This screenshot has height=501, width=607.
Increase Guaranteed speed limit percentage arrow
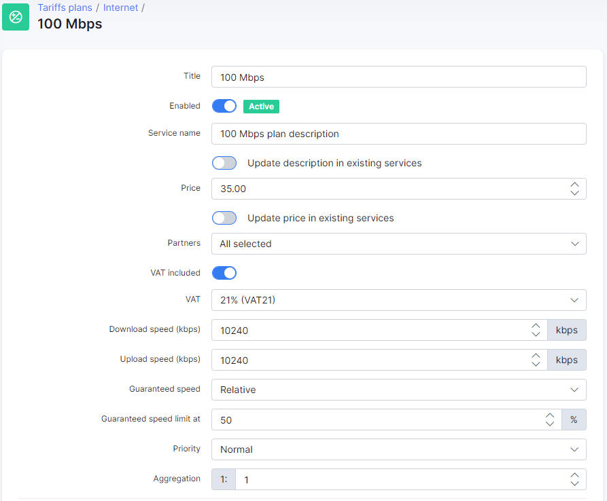[550, 415]
